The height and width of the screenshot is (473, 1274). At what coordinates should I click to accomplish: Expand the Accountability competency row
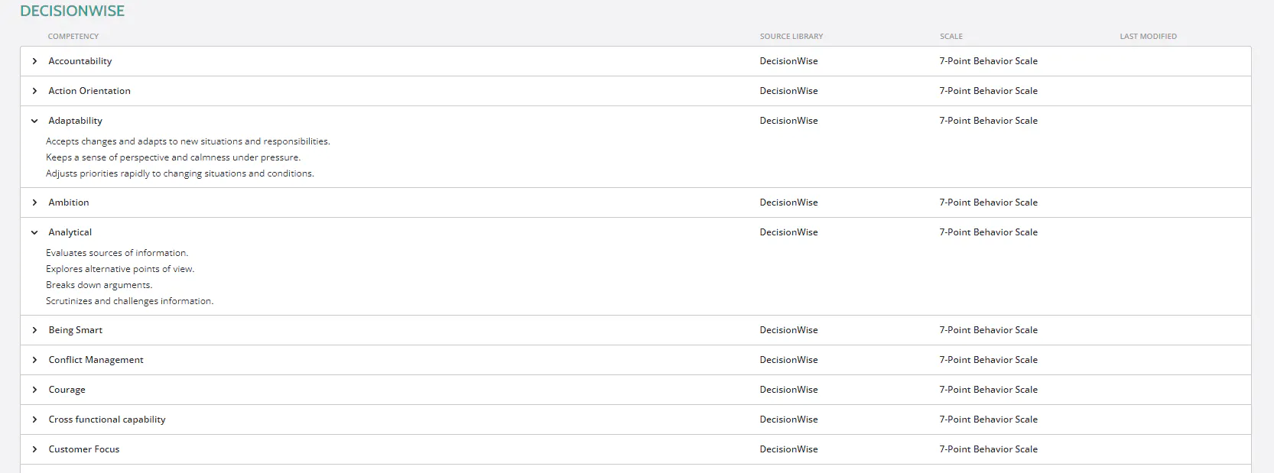(34, 61)
